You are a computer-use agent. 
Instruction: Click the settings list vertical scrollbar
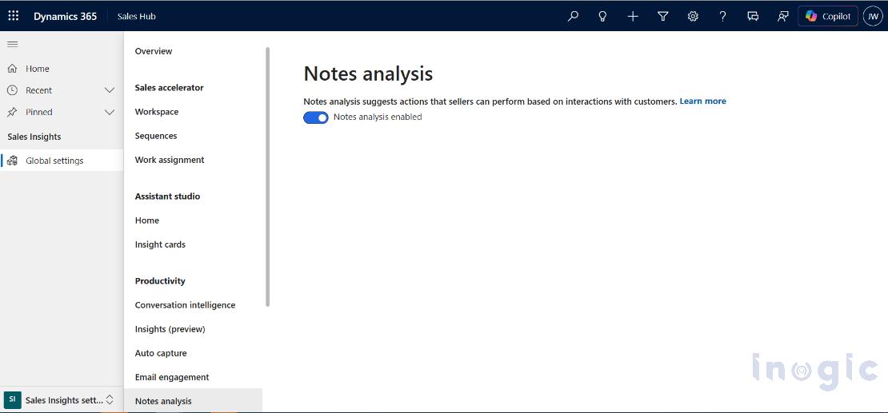(x=267, y=177)
